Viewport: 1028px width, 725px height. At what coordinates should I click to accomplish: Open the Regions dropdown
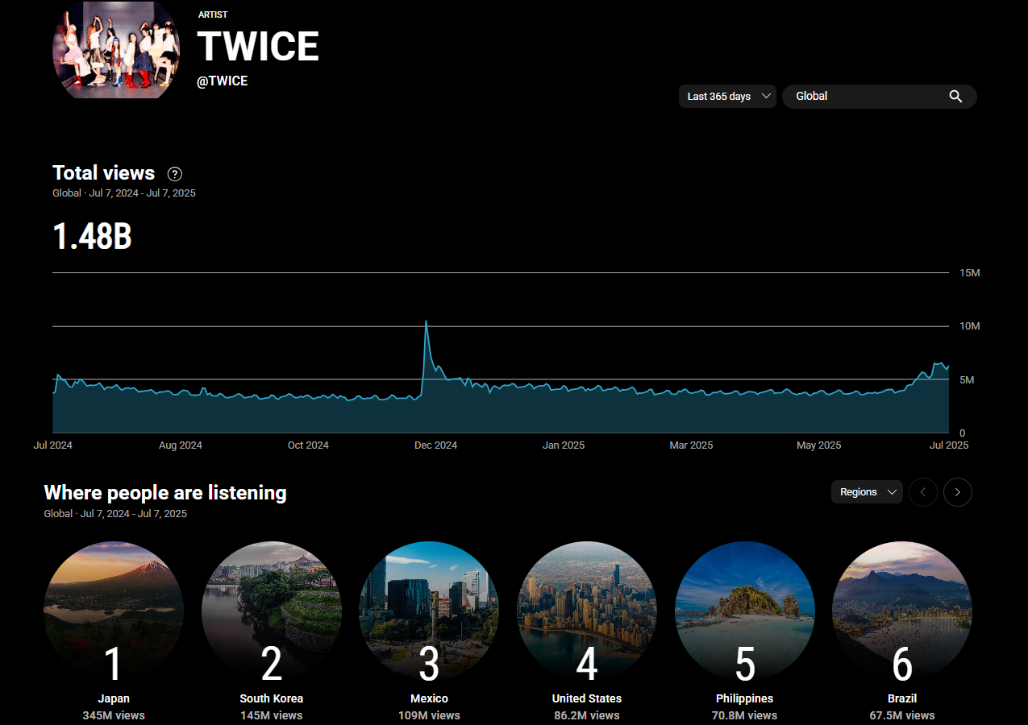tap(867, 492)
